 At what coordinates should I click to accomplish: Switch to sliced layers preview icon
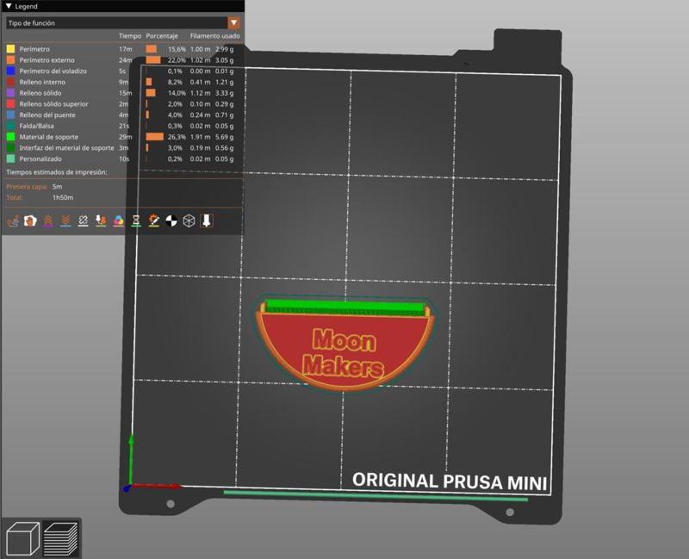tap(60, 538)
